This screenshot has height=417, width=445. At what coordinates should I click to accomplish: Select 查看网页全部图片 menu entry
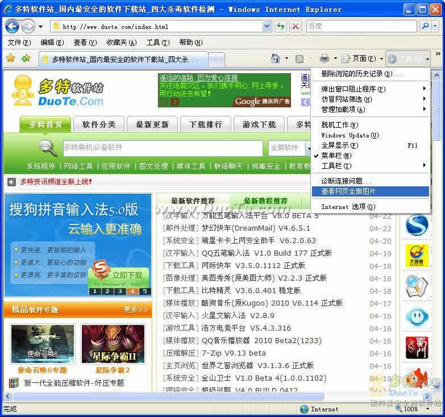[x=348, y=191]
